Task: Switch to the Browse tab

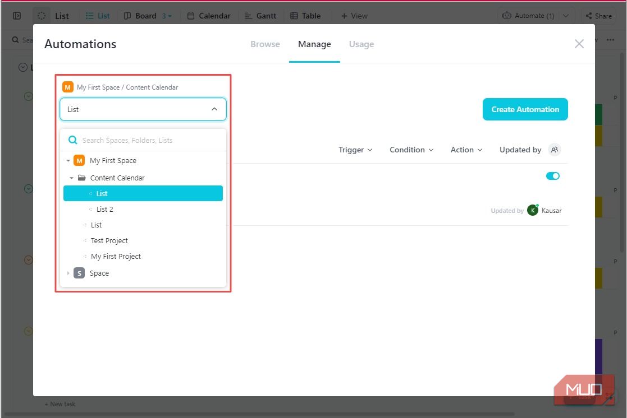Action: point(265,44)
